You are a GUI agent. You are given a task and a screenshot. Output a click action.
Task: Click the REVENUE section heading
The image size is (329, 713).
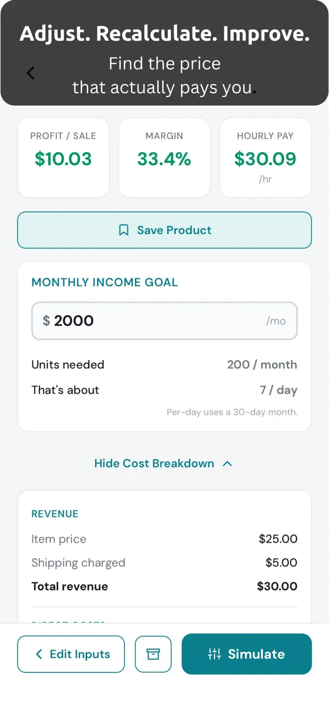tap(55, 514)
